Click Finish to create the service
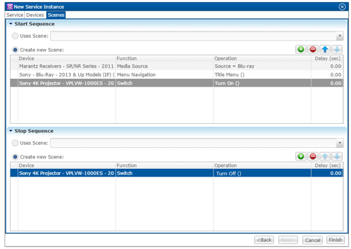The height and width of the screenshot is (249, 351). [x=335, y=240]
